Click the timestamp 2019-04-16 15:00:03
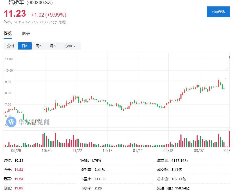Viewport: 236px width, 192px height. pyautogui.click(x=31, y=22)
